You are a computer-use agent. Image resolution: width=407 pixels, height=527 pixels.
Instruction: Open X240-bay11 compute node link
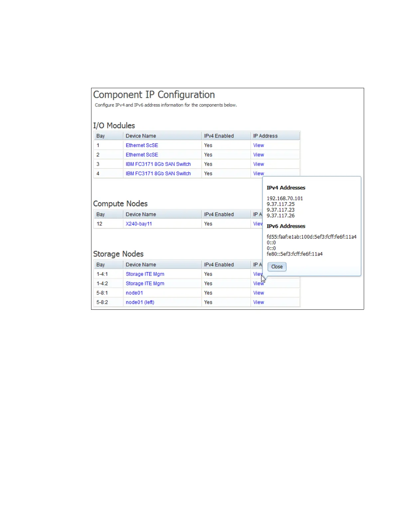[139, 224]
